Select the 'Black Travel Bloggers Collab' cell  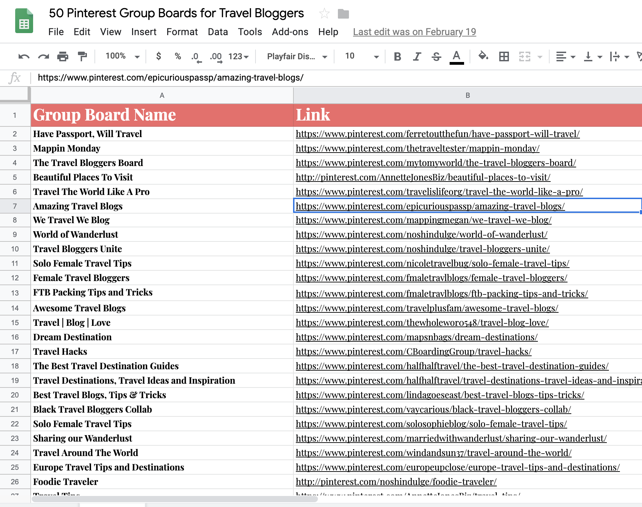click(x=162, y=410)
